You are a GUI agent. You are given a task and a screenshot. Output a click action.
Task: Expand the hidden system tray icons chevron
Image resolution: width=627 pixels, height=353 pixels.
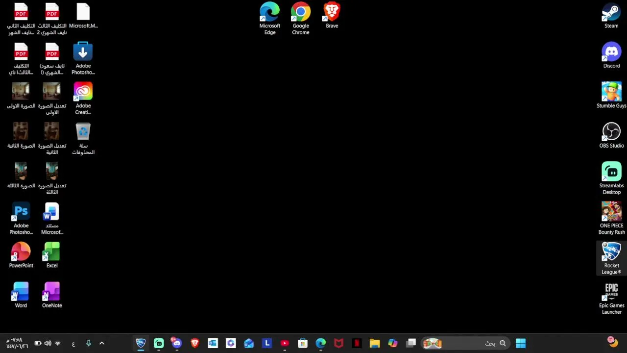click(x=102, y=343)
